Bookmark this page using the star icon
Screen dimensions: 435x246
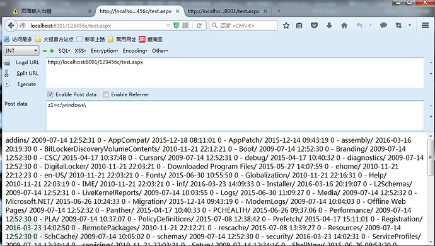(x=286, y=25)
